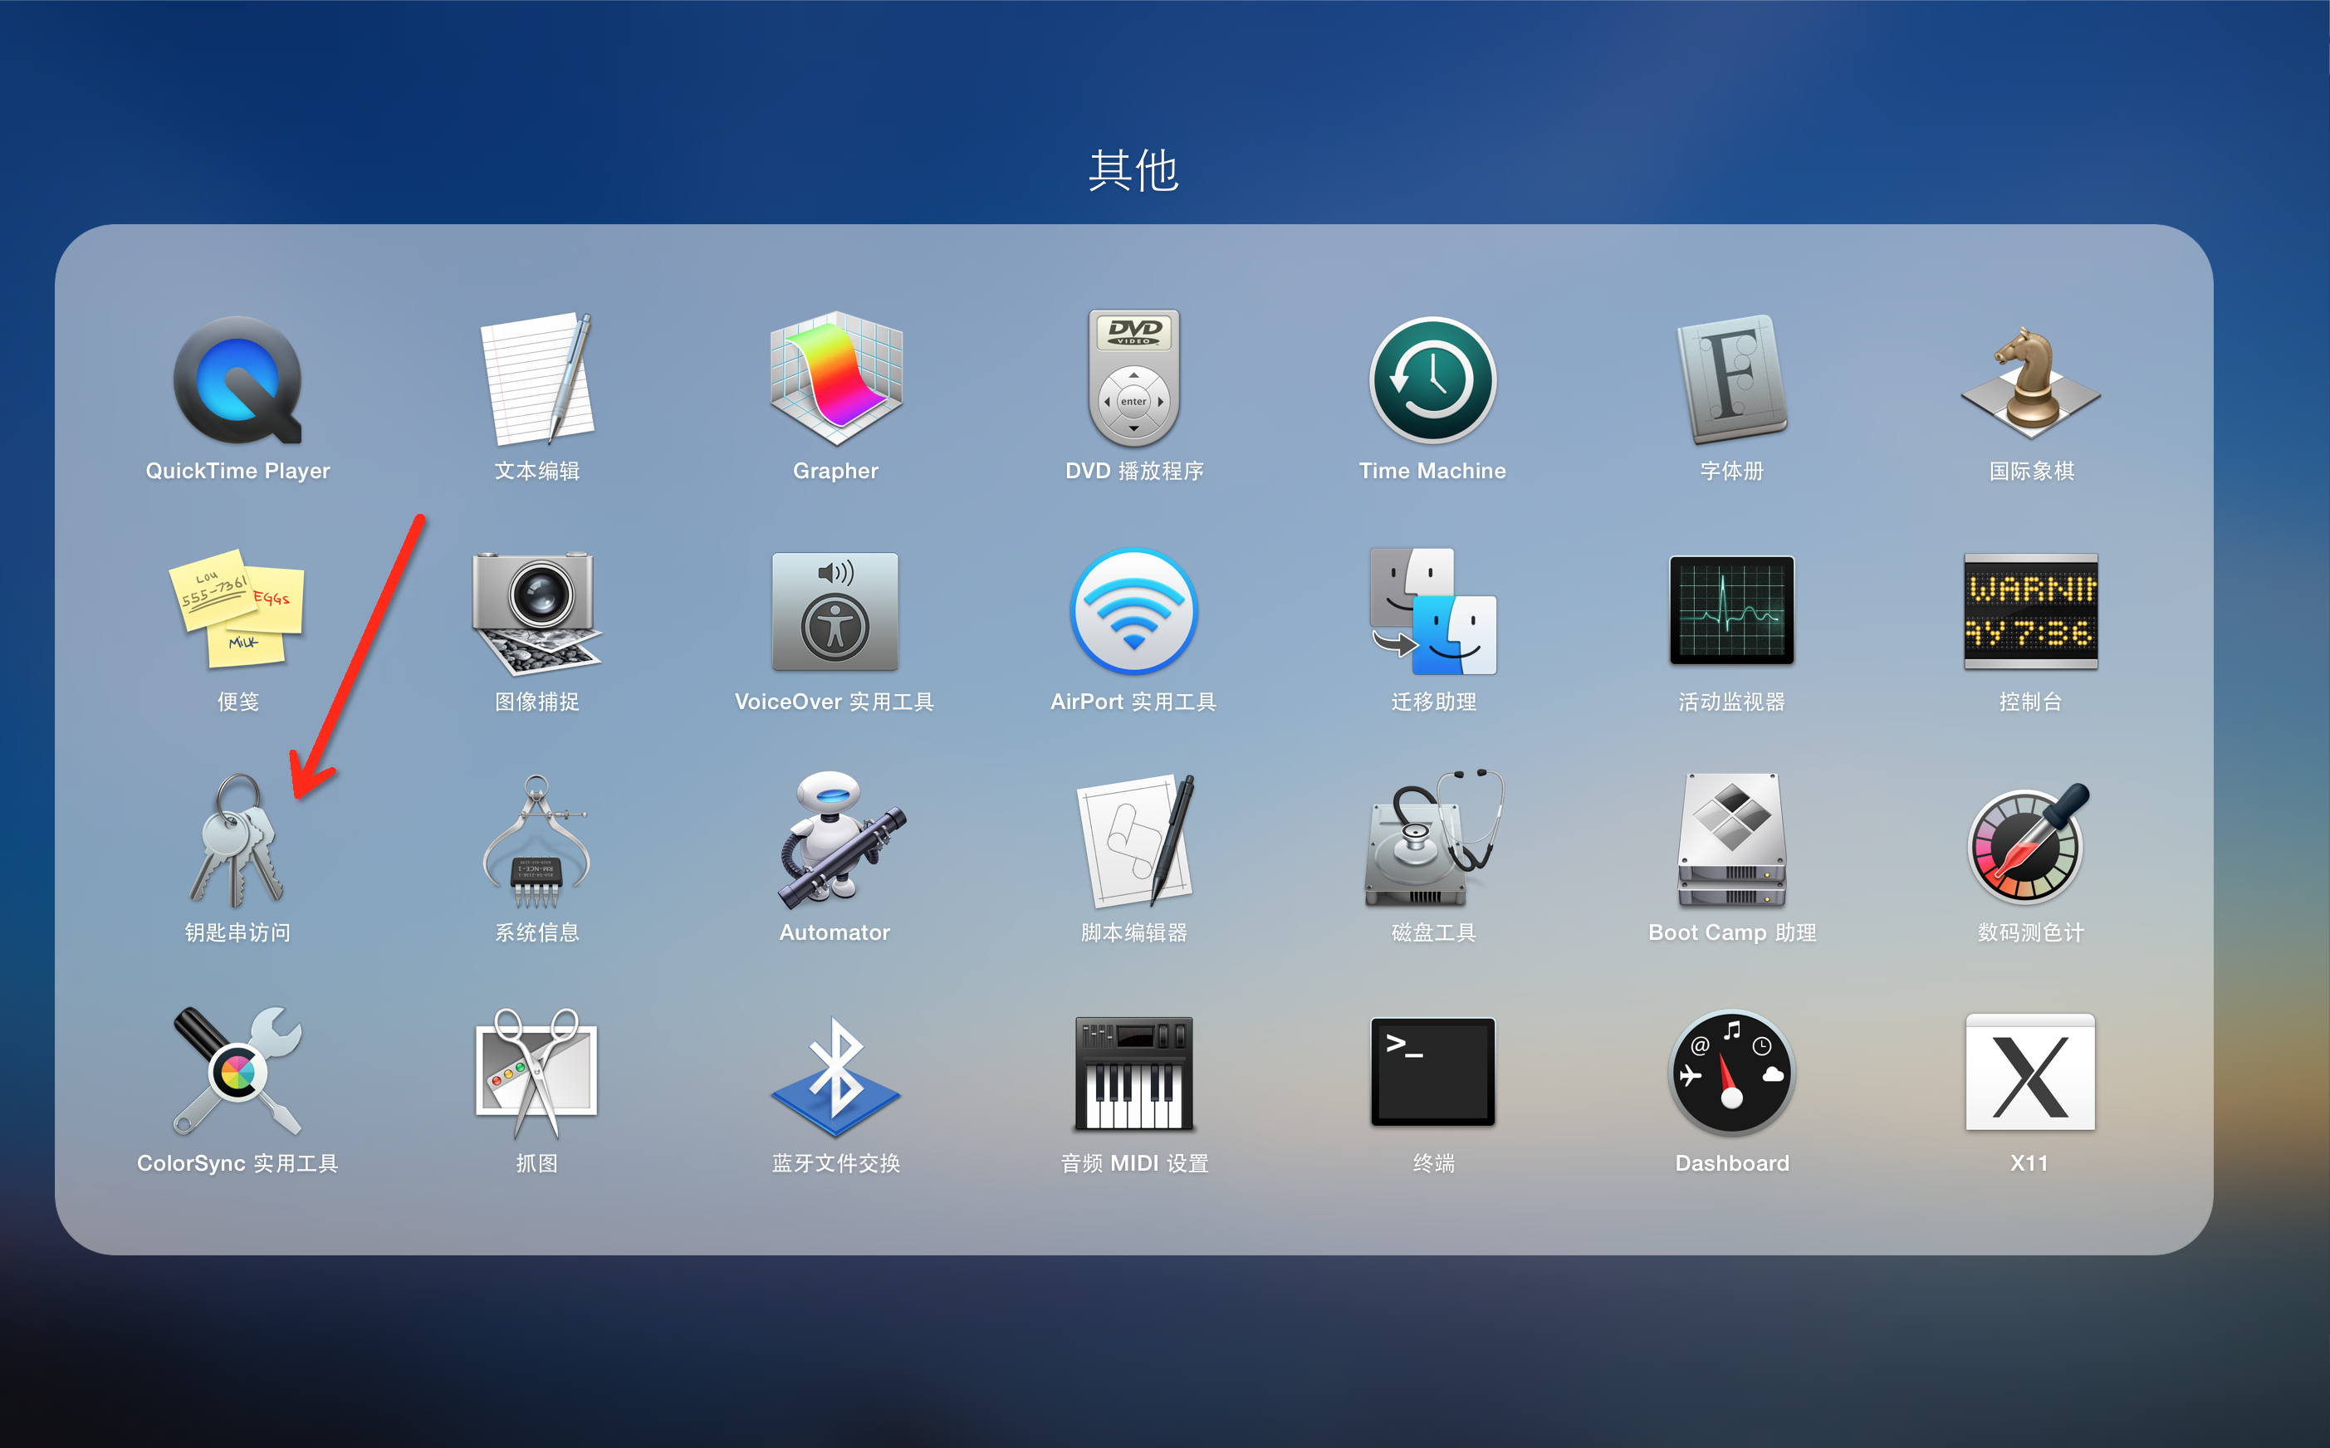
Task: Open the 抓图 scissors icon
Action: click(537, 1073)
